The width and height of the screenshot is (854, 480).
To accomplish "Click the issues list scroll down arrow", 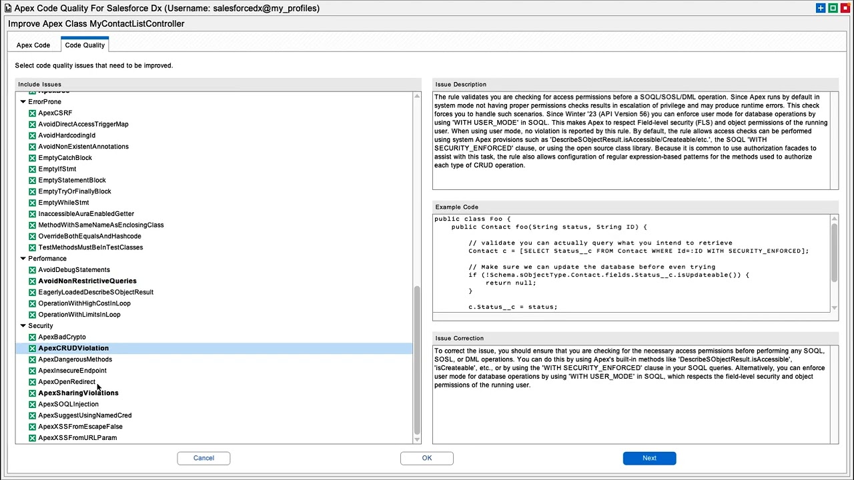I will pyautogui.click(x=418, y=439).
